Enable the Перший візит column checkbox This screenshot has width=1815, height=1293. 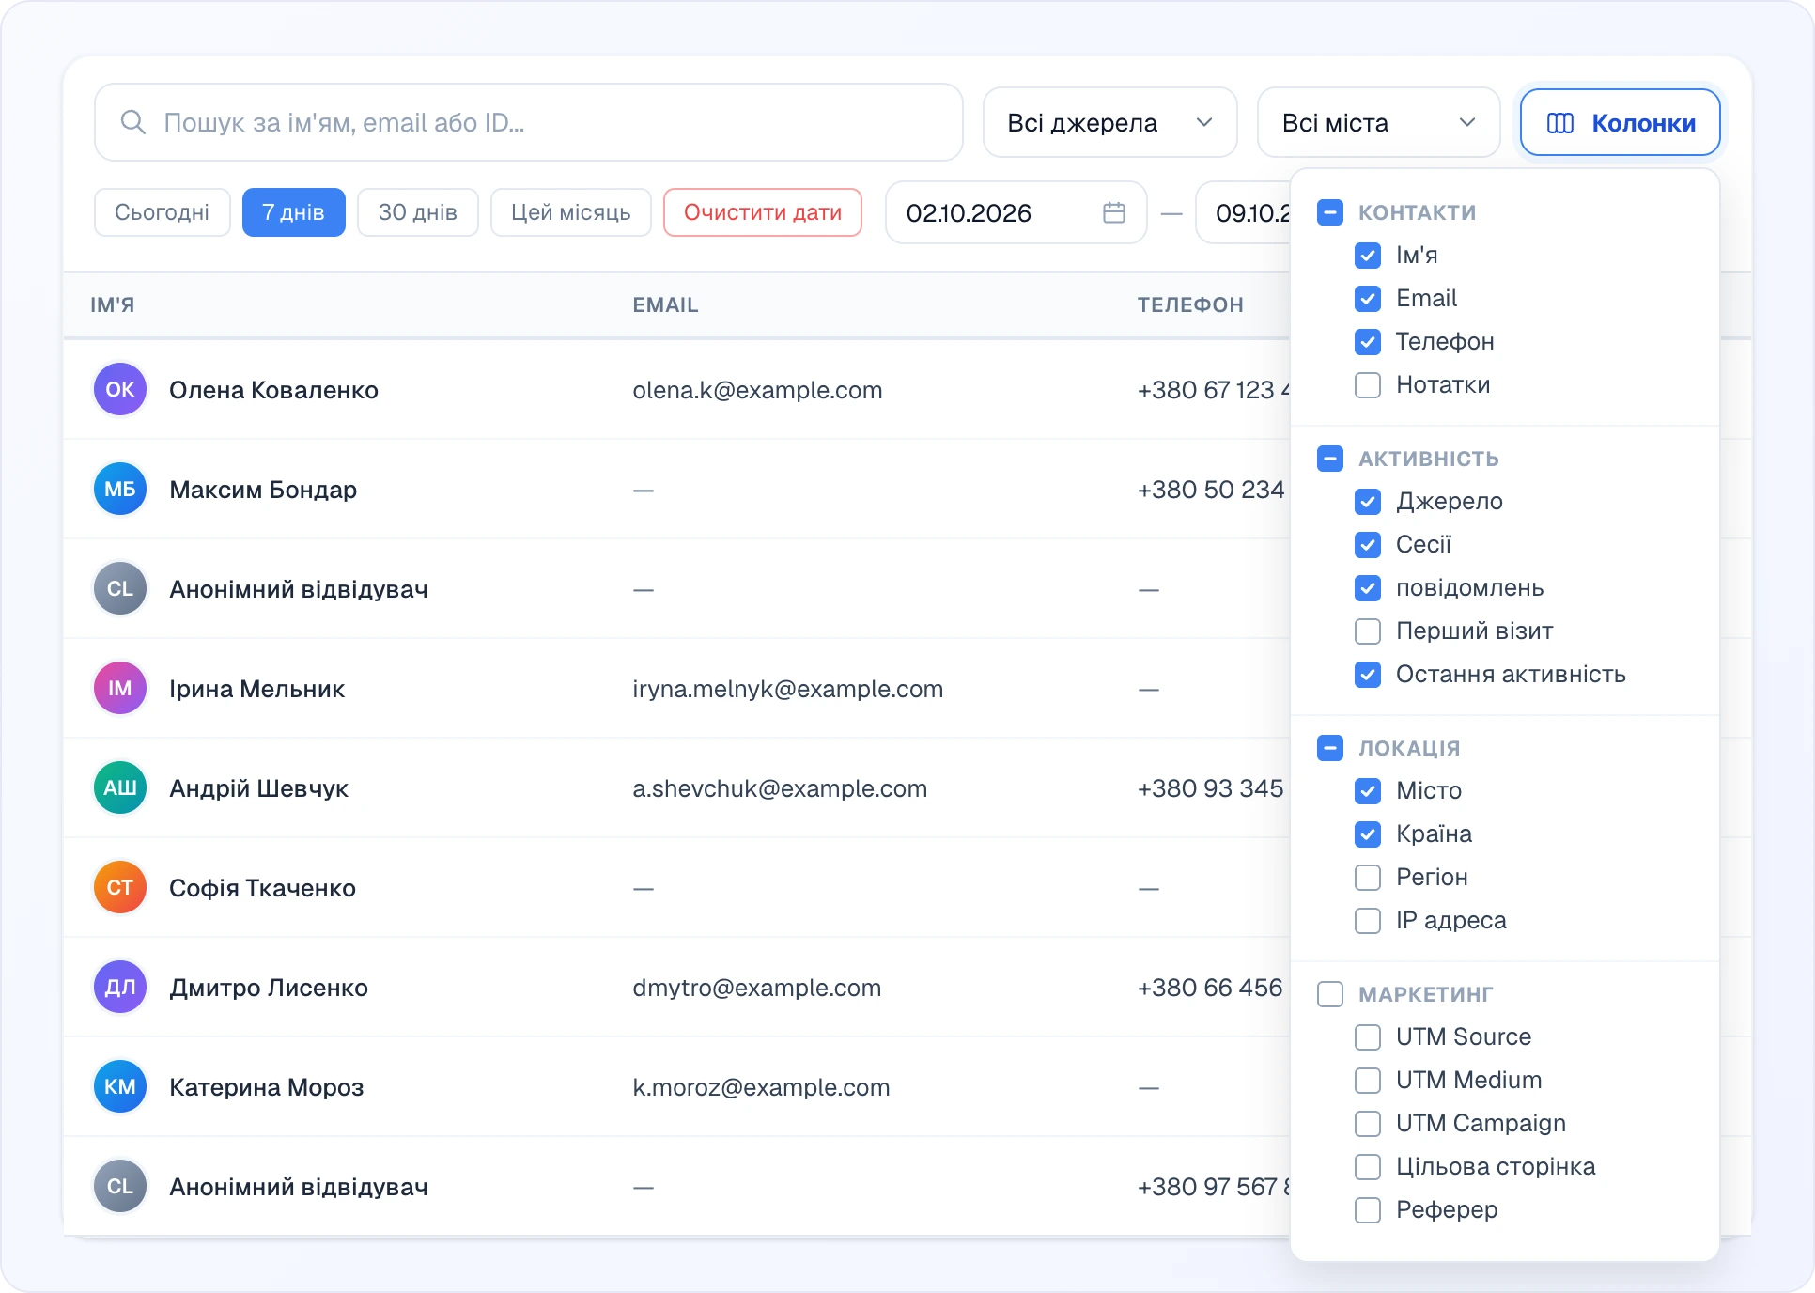(1368, 631)
